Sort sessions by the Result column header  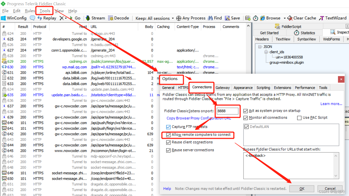pos(23,27)
